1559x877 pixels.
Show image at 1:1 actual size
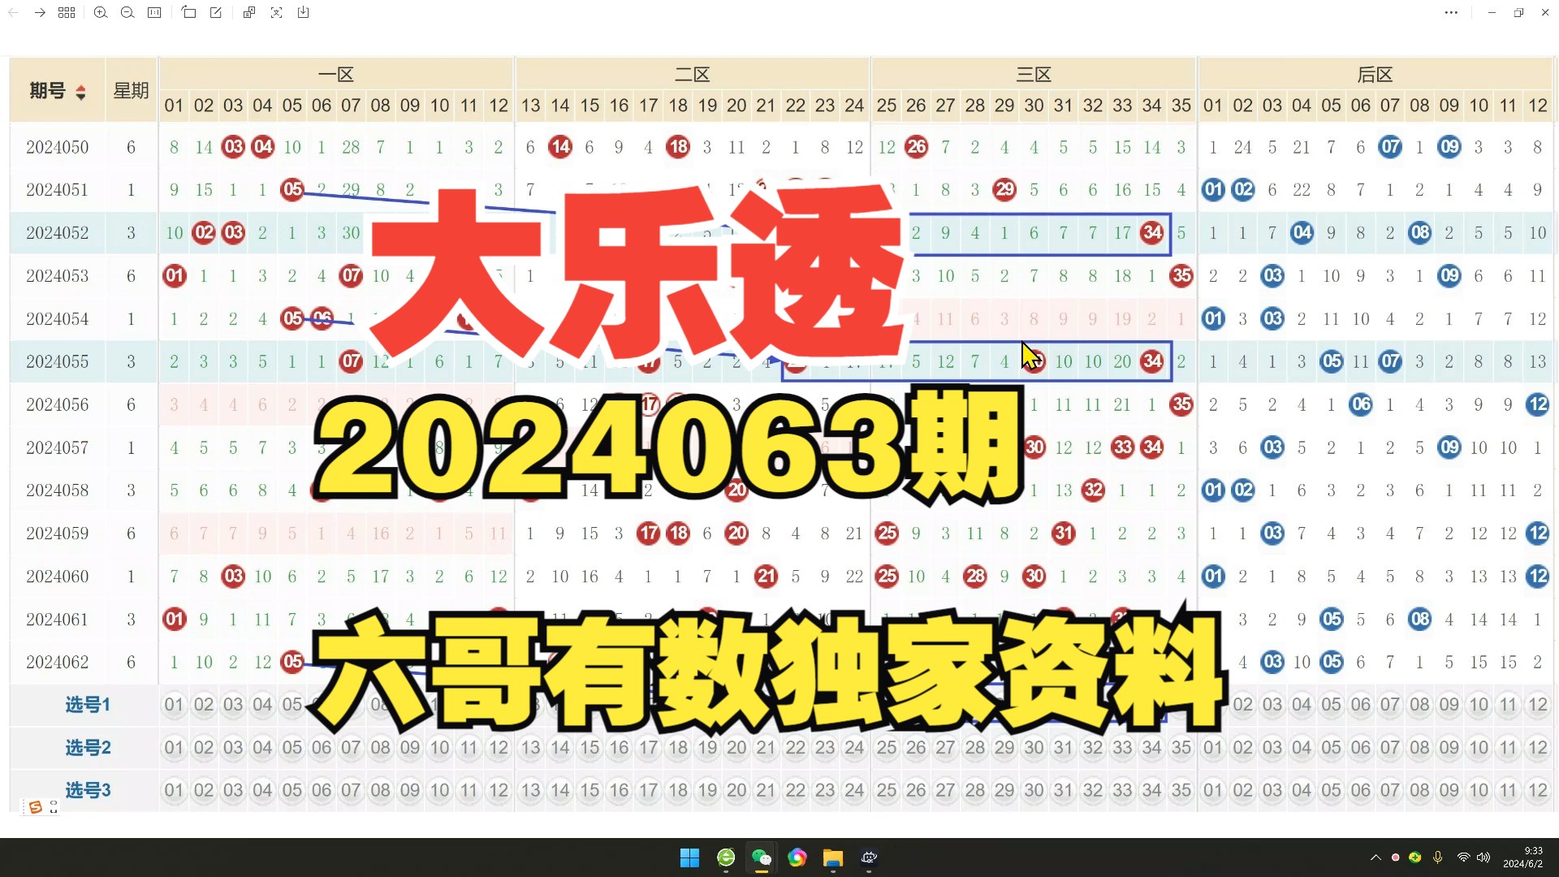154,13
